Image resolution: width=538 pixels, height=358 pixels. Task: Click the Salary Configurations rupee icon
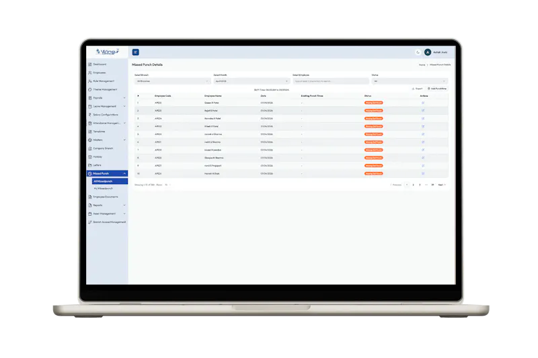coord(90,115)
